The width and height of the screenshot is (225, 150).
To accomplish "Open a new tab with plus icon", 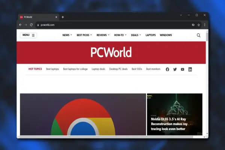I will (63, 17).
